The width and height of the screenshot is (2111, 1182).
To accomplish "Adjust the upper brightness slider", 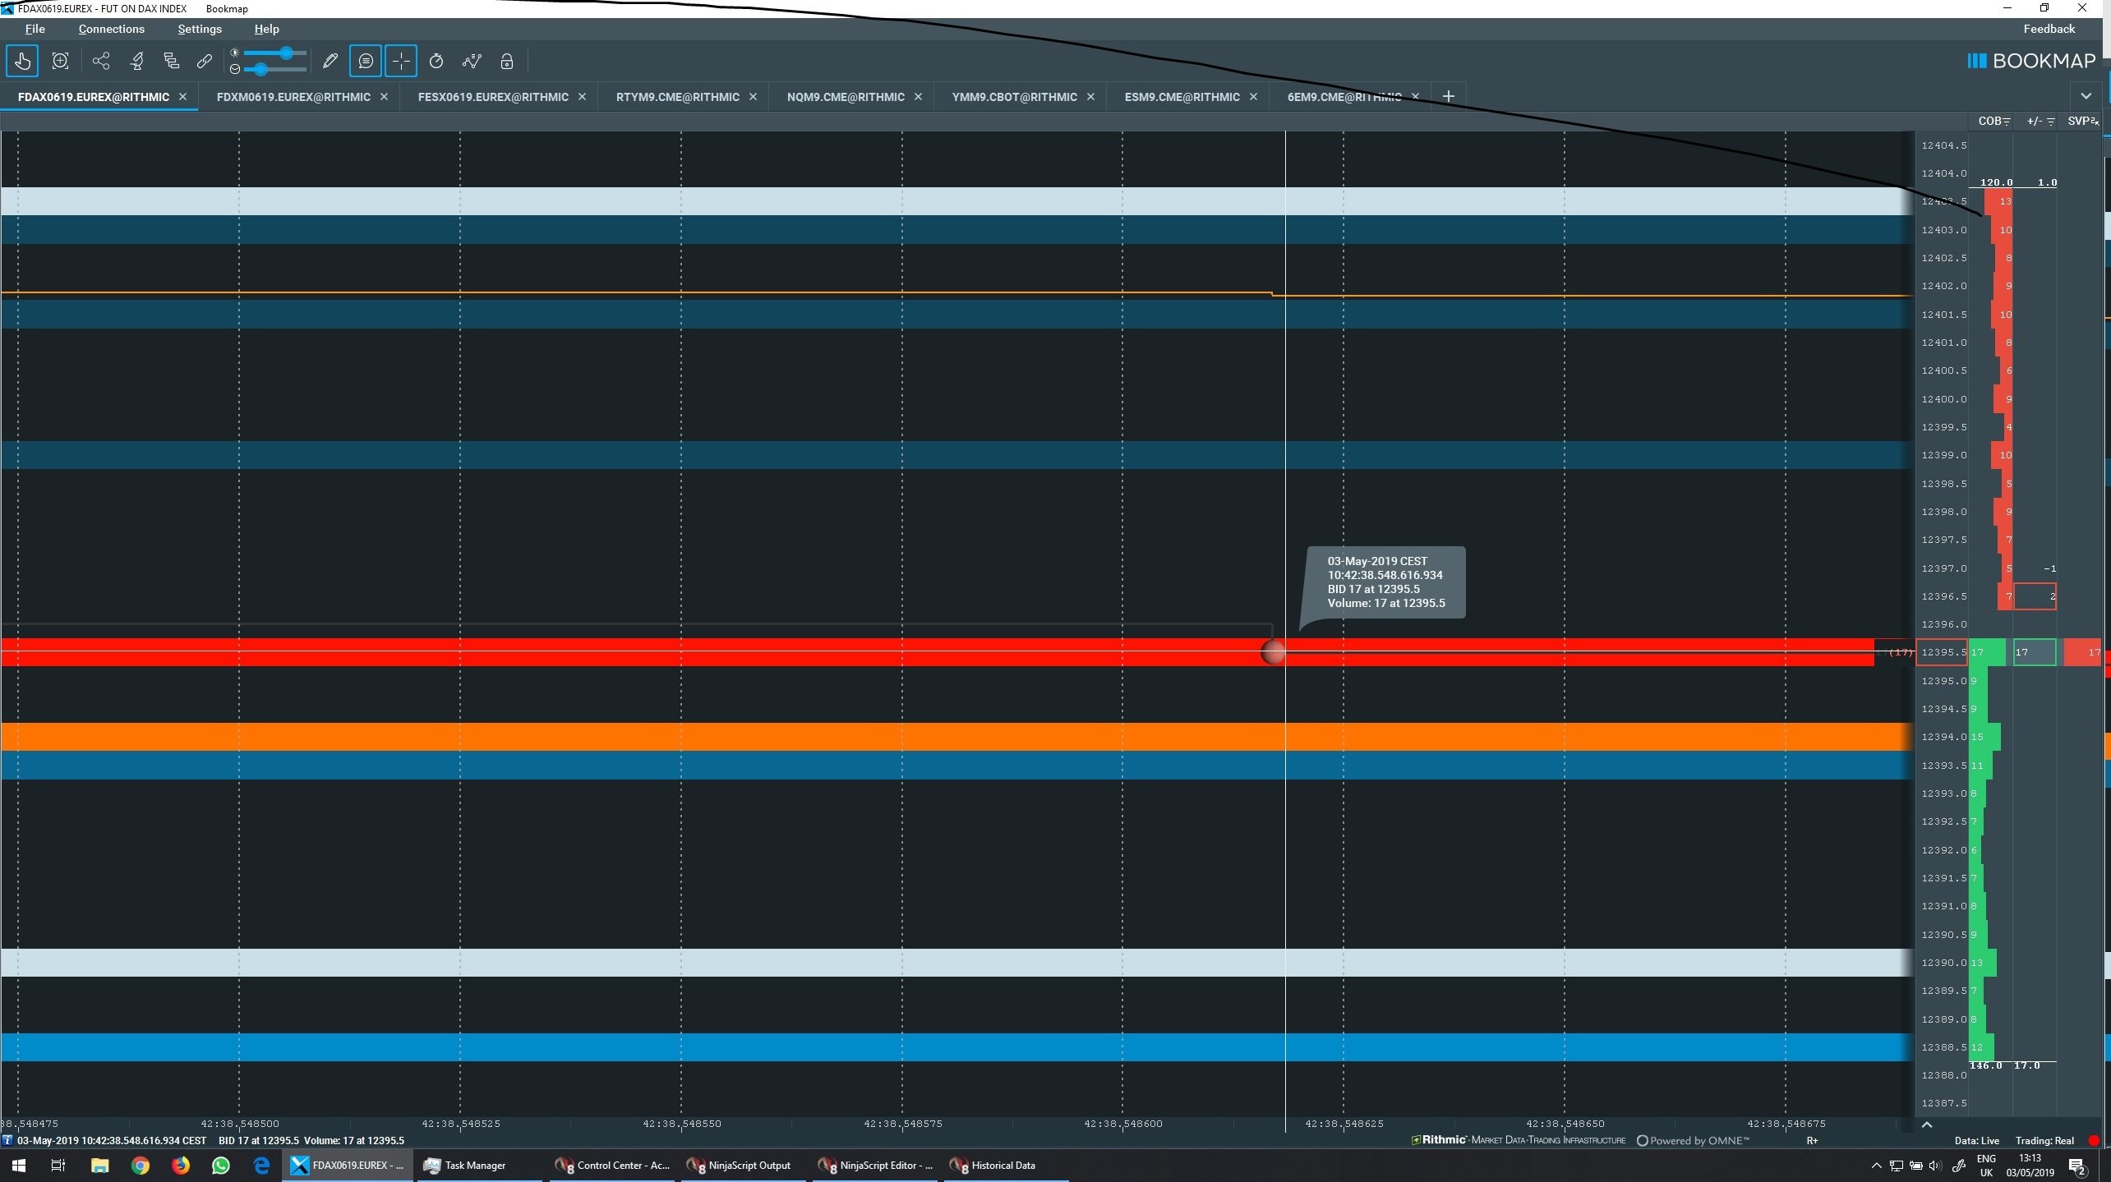I will click(x=275, y=53).
